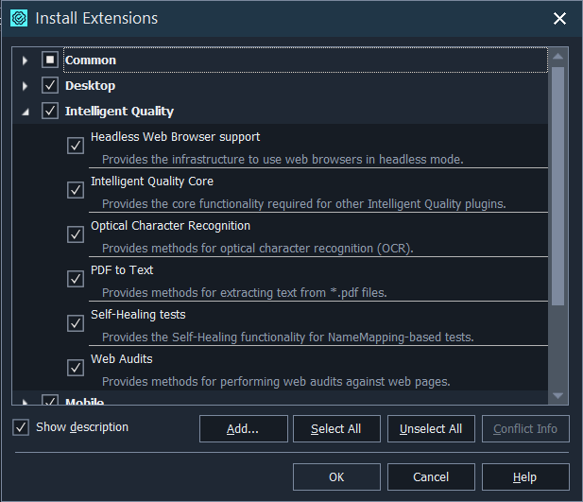Click the Add... button
Viewport: 583px width, 502px height.
pos(243,428)
